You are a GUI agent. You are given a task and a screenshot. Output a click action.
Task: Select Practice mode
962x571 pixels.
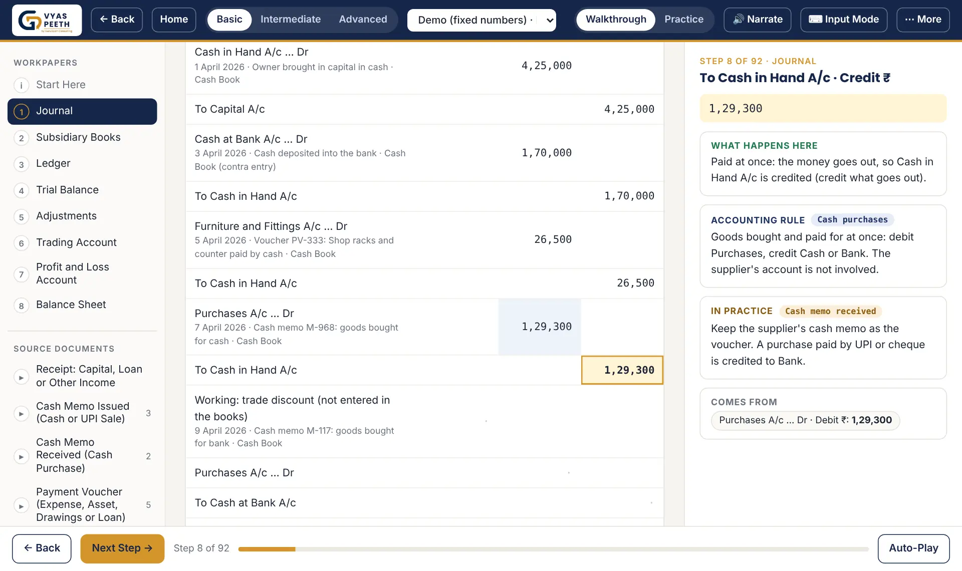click(684, 20)
